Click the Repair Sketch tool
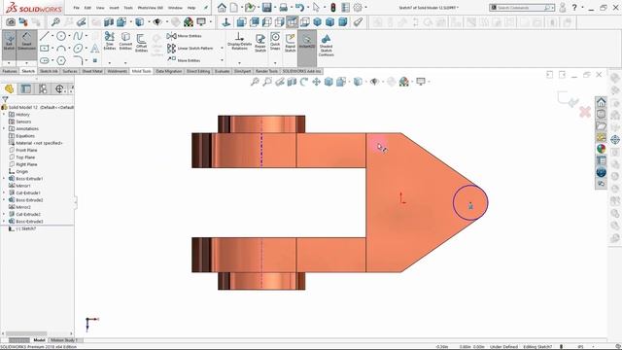Image resolution: width=622 pixels, height=350 pixels. [x=260, y=43]
